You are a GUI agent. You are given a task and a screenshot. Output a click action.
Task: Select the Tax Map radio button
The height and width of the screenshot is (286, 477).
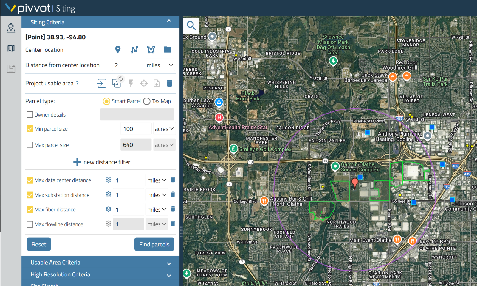click(147, 101)
